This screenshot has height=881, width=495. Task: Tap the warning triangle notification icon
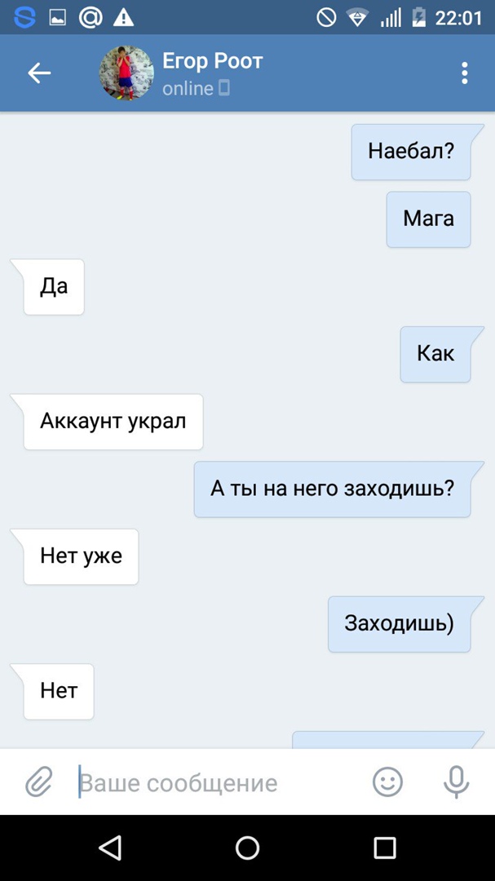pyautogui.click(x=123, y=18)
